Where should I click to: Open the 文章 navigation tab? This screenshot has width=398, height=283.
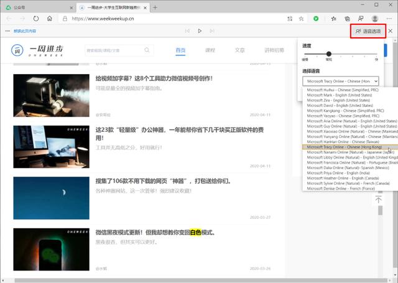pyautogui.click(x=239, y=50)
